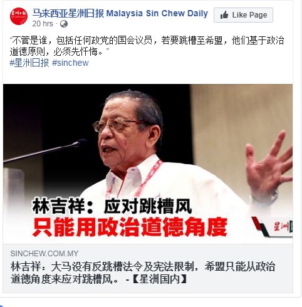Open the 20 hrs post timestamp
Image resolution: width=302 pixels, height=307 pixels.
(x=43, y=24)
